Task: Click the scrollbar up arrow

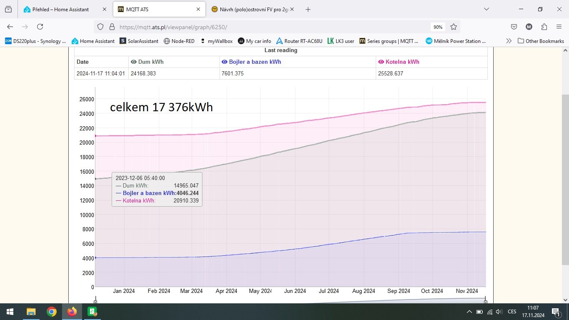Action: pos(565,50)
